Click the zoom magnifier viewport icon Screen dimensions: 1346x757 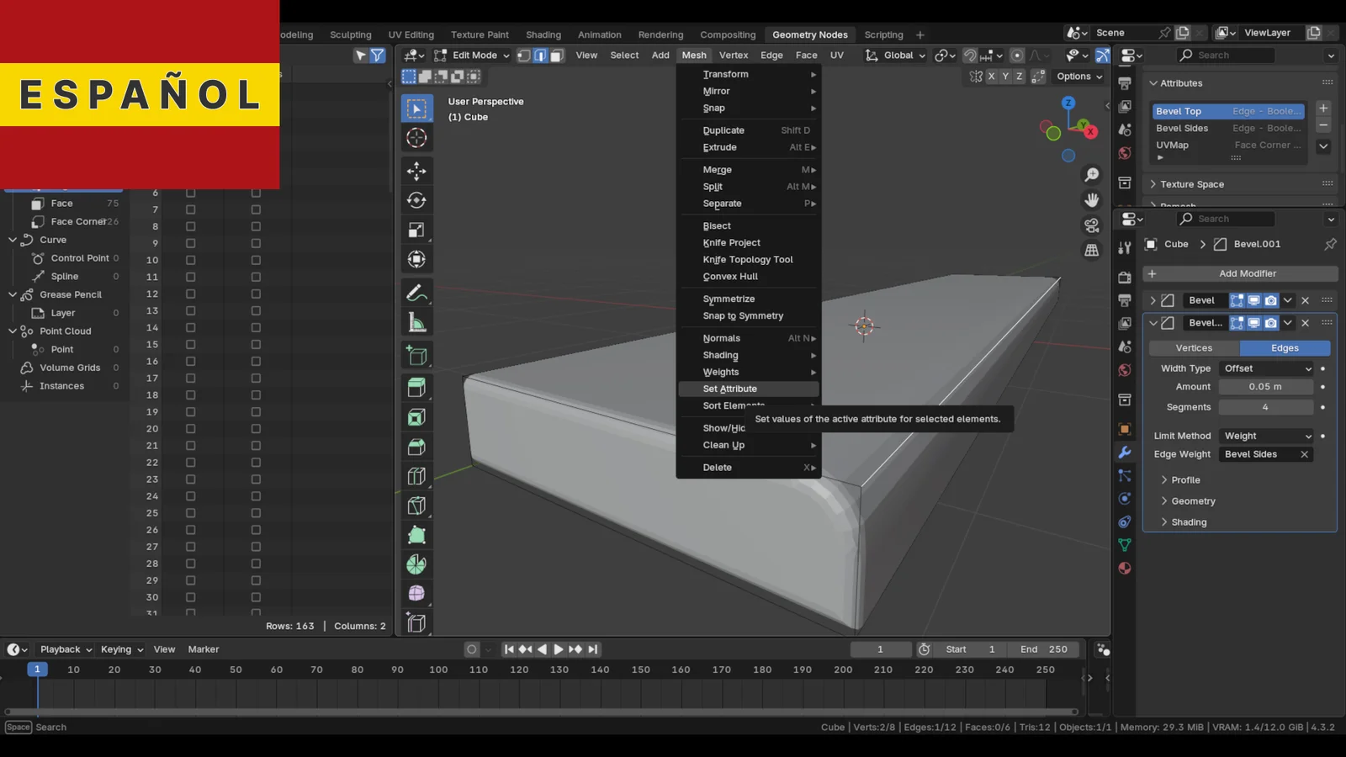pyautogui.click(x=1092, y=175)
